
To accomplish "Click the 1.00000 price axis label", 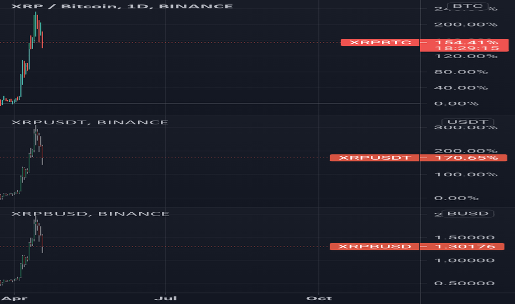I will click(x=464, y=260).
